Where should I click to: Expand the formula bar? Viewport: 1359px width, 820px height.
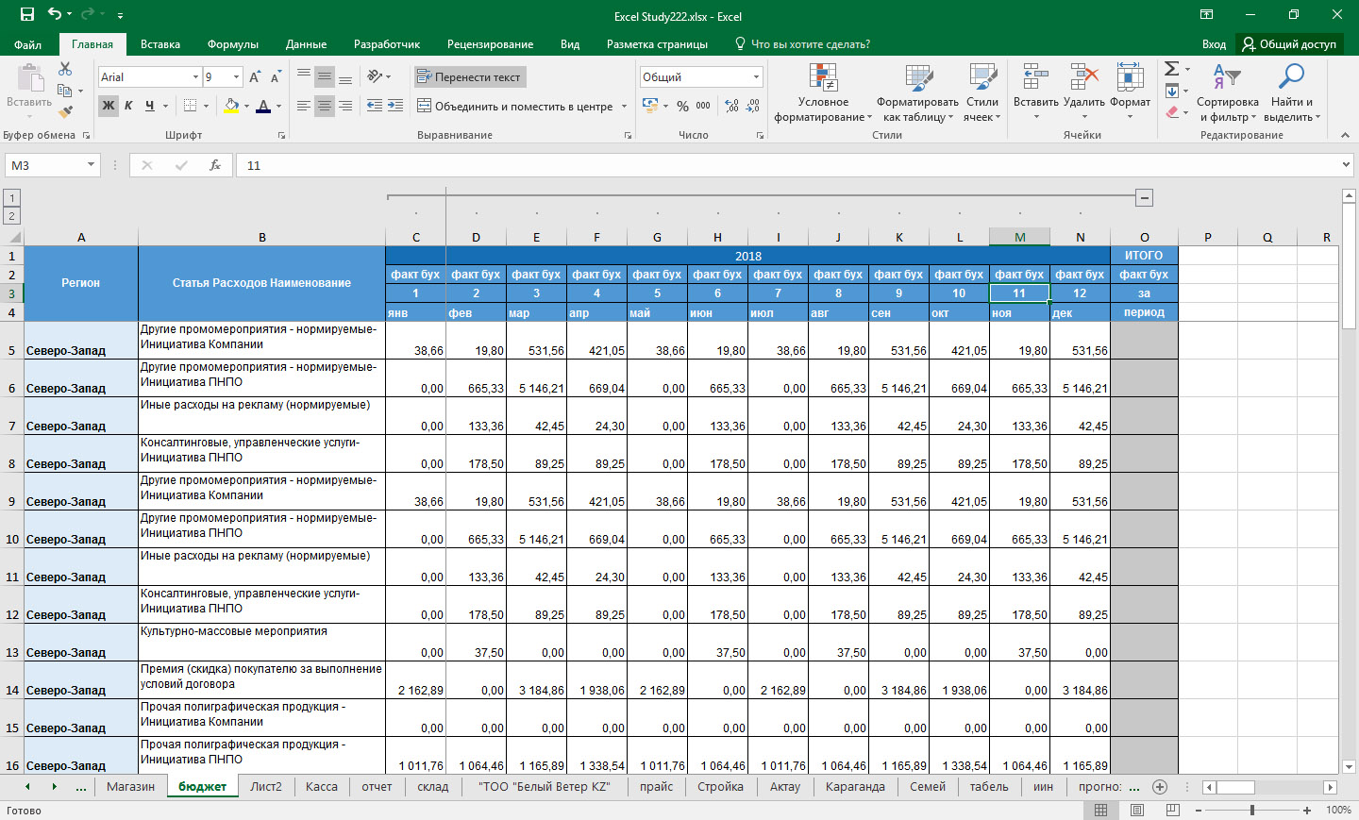(1346, 165)
